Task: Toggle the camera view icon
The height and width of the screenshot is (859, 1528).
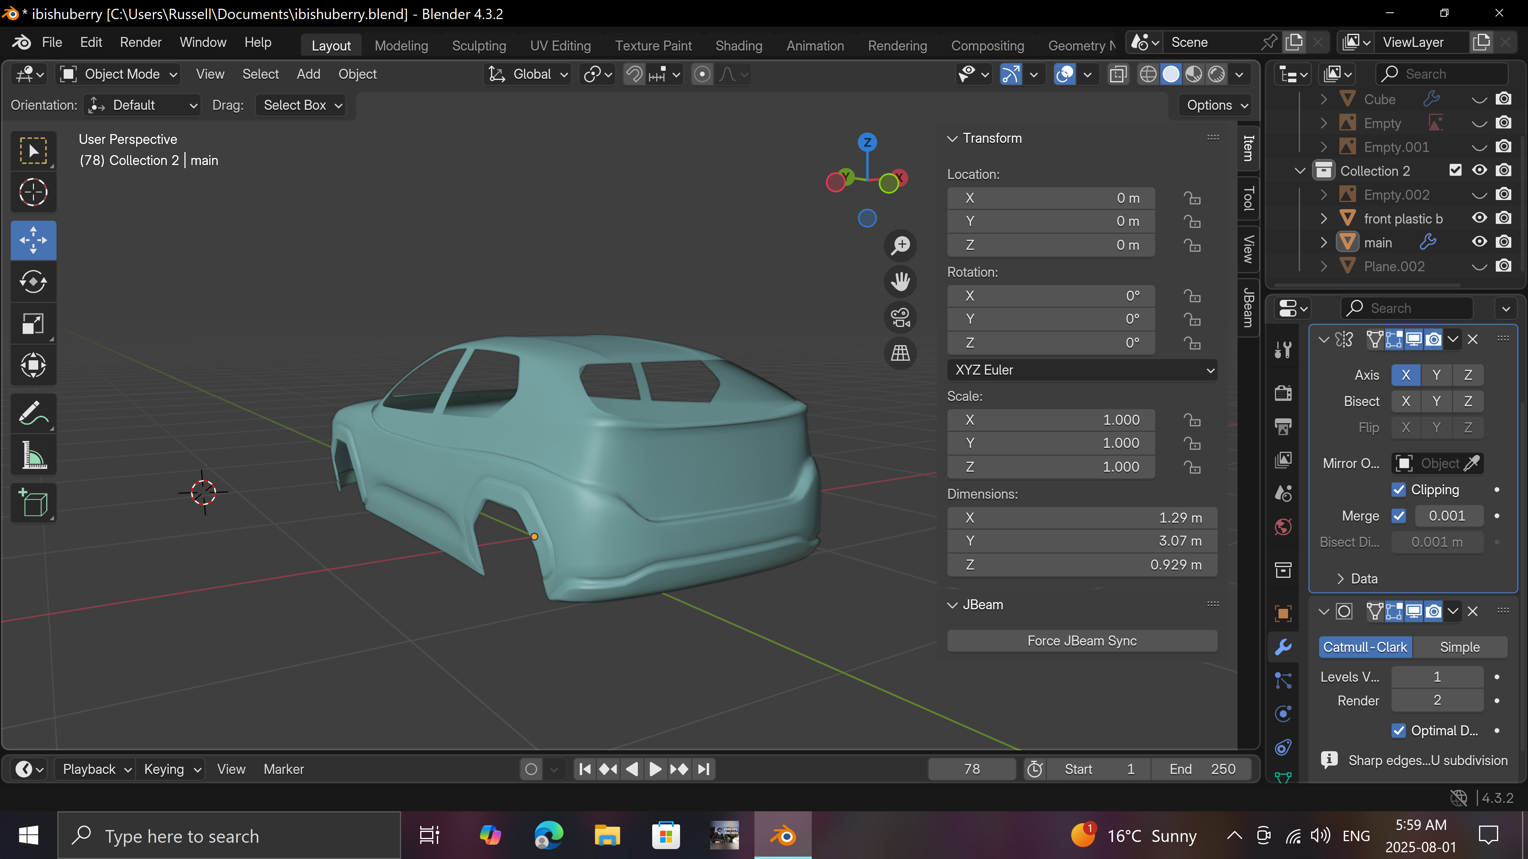Action: point(900,317)
